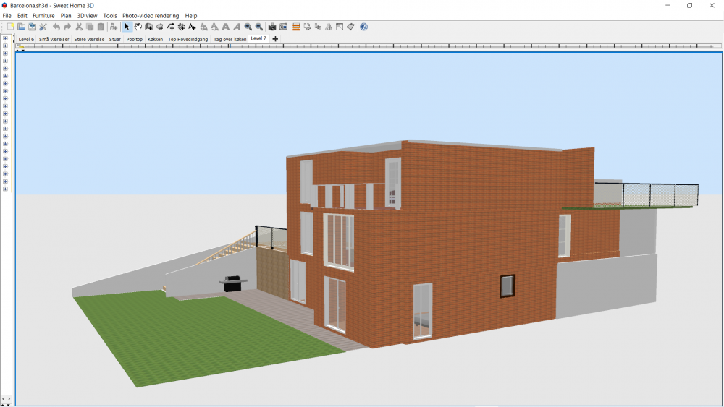Add a new level with plus button
This screenshot has width=724, height=407.
click(x=275, y=39)
